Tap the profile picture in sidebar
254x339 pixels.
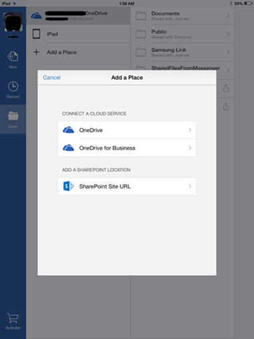[13, 22]
